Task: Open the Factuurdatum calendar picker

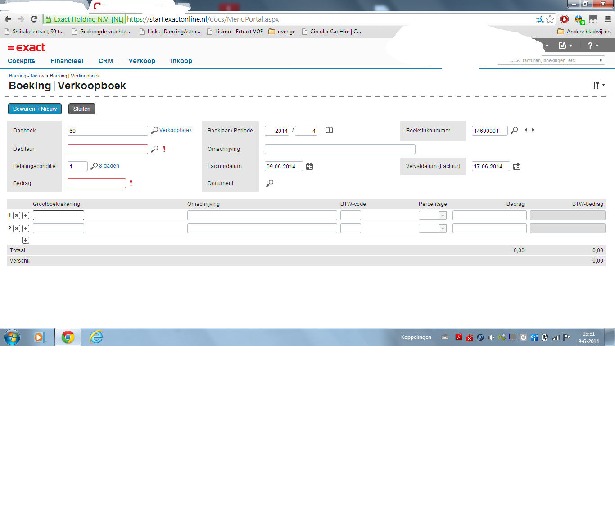Action: (x=309, y=167)
